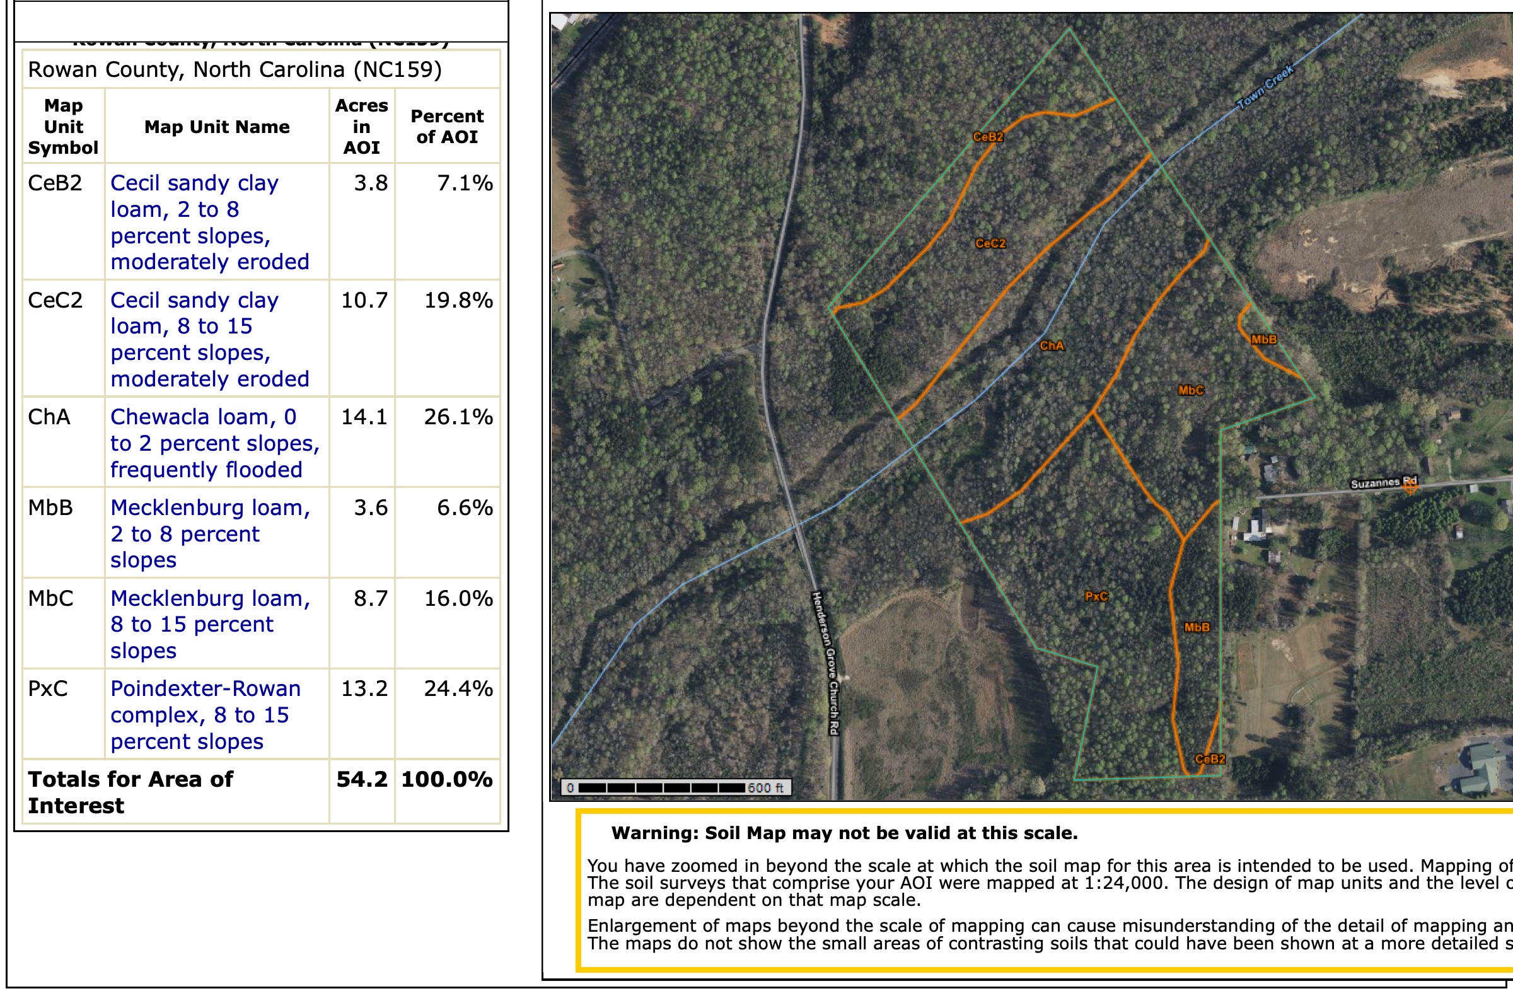The width and height of the screenshot is (1513, 991).
Task: Open Mecklenburg loam 2 to 8 percent slopes link
Action: tap(211, 533)
